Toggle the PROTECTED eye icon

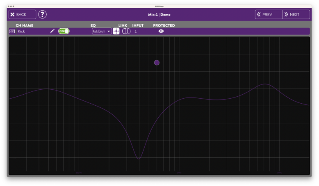click(161, 31)
